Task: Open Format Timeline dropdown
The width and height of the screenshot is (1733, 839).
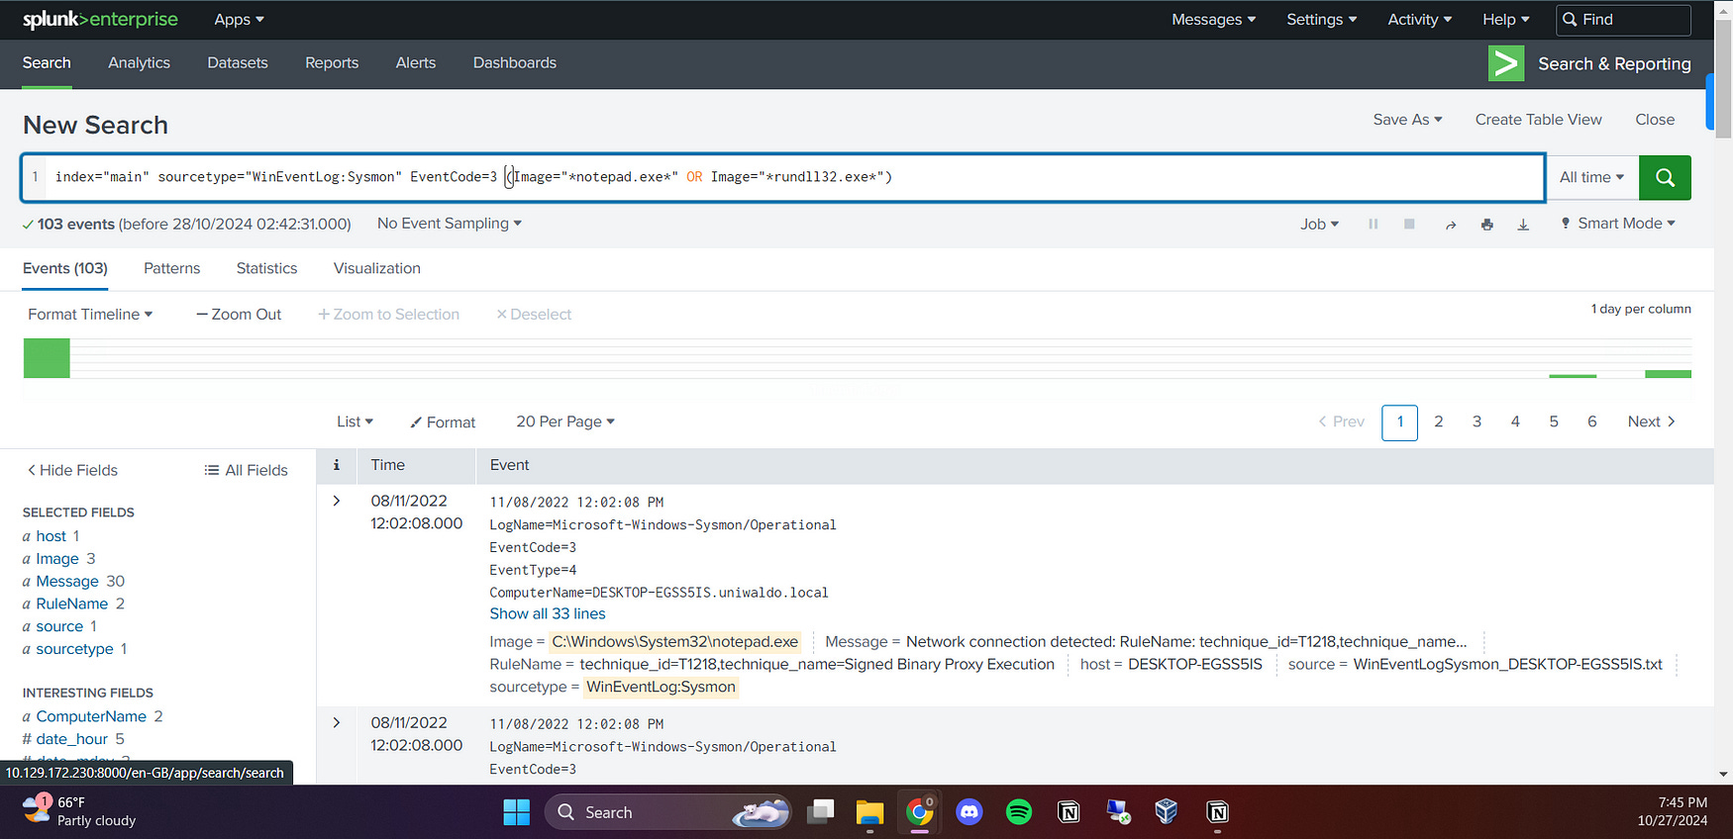Action: point(90,315)
